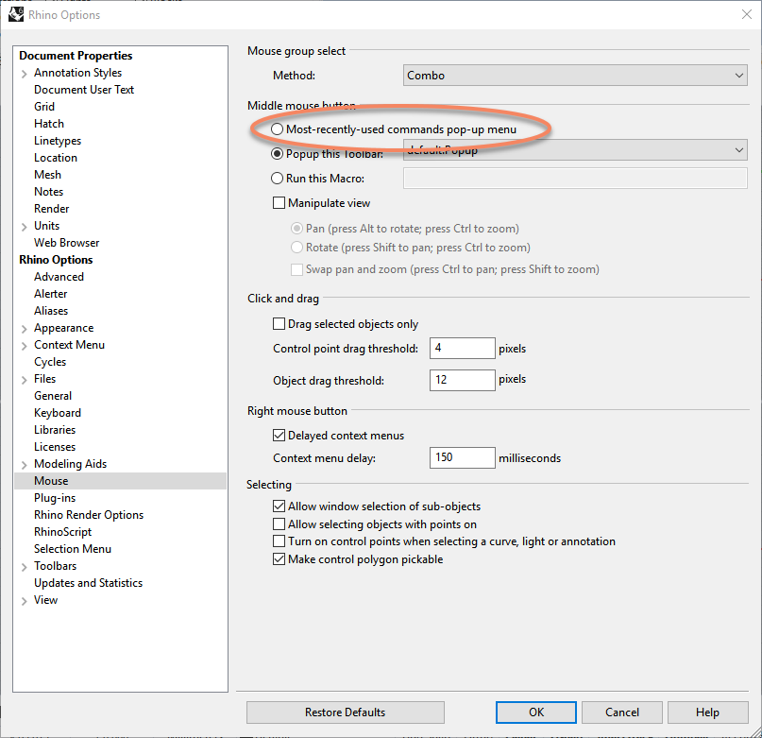Choose the Run this Macro radio button
Image resolution: width=762 pixels, height=738 pixels.
[x=277, y=178]
